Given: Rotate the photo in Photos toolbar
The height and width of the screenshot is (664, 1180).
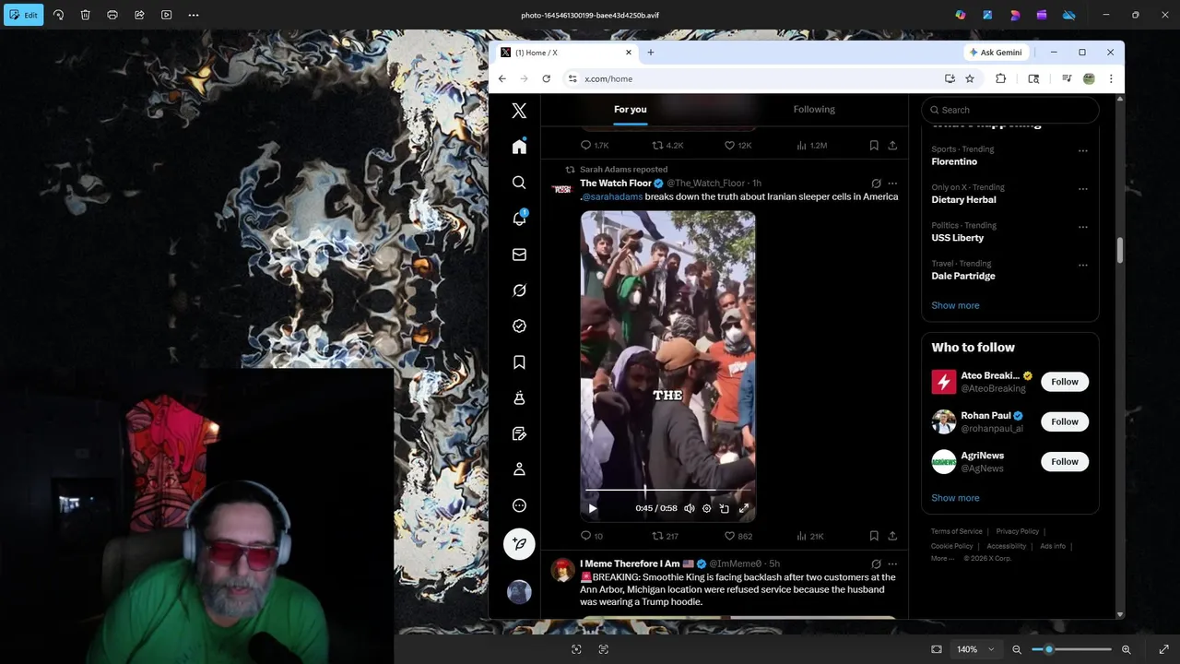Looking at the screenshot, I should pos(58,15).
